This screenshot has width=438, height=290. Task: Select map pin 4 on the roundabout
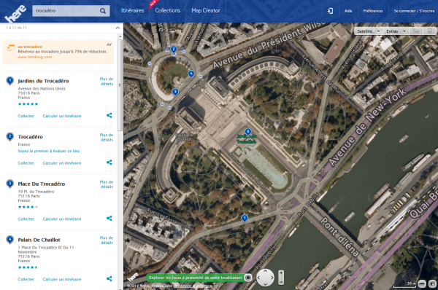point(191,74)
